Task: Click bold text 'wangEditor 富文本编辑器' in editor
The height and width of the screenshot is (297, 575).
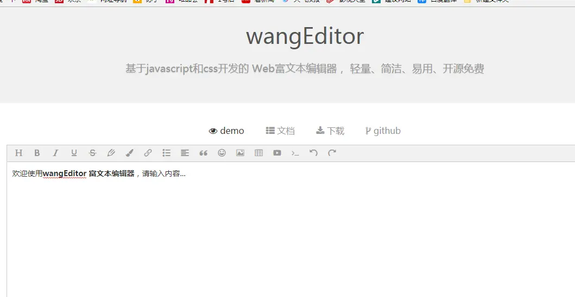Action: pos(89,173)
